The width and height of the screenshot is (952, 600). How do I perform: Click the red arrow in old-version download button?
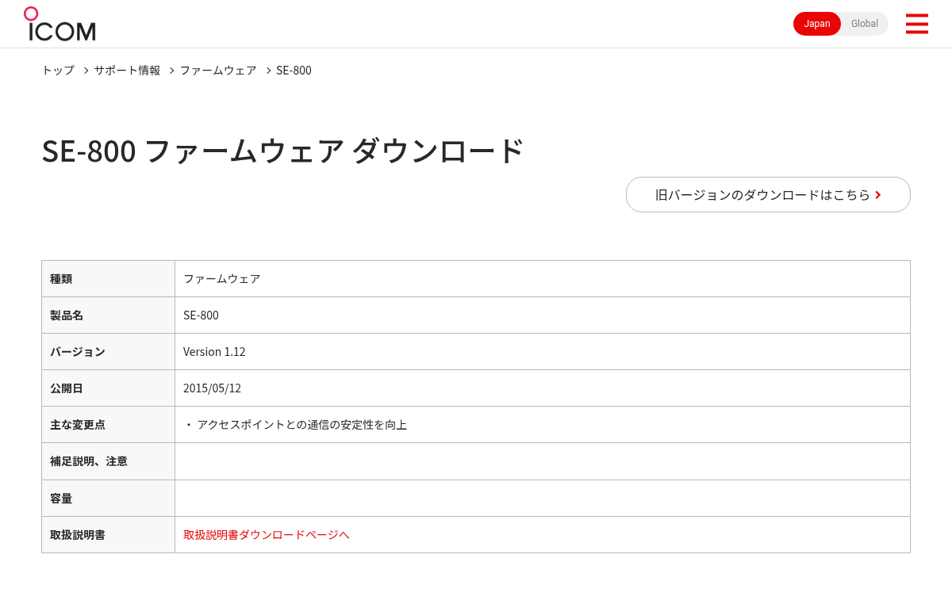(878, 195)
